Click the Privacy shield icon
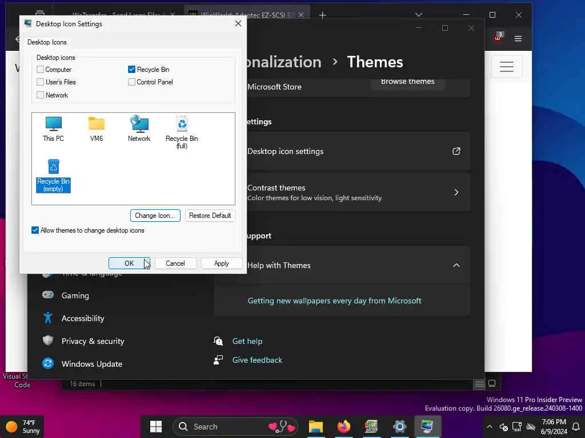The image size is (585, 438). coord(48,340)
